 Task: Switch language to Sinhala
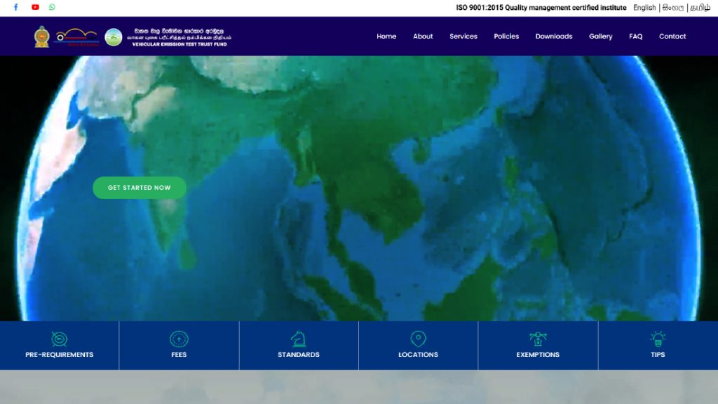click(x=673, y=8)
